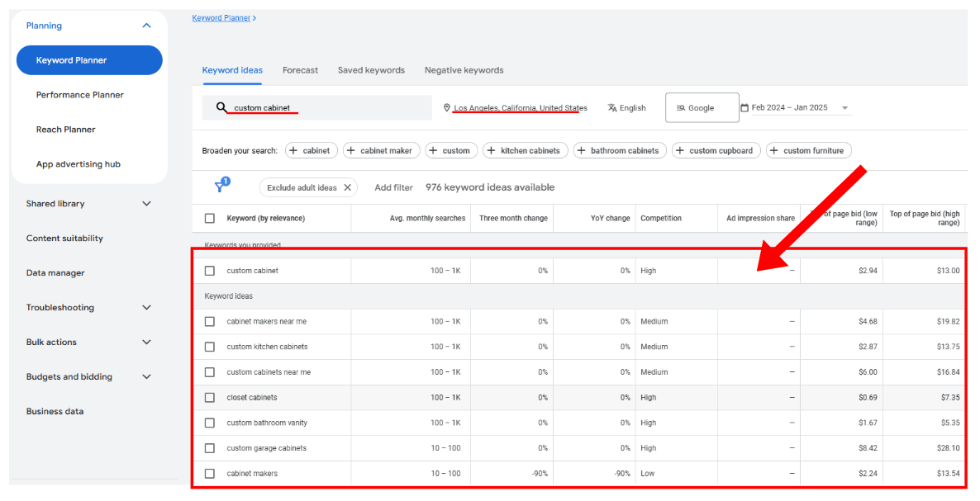
Task: Select all keywords with the header checkbox
Action: (x=209, y=218)
